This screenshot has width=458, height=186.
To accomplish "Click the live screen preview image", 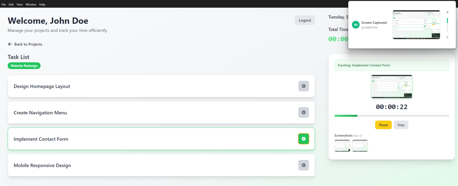I will click(392, 87).
